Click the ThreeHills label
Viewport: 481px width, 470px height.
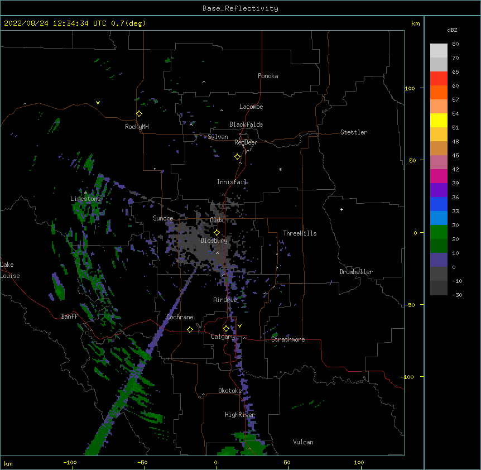pyautogui.click(x=300, y=233)
